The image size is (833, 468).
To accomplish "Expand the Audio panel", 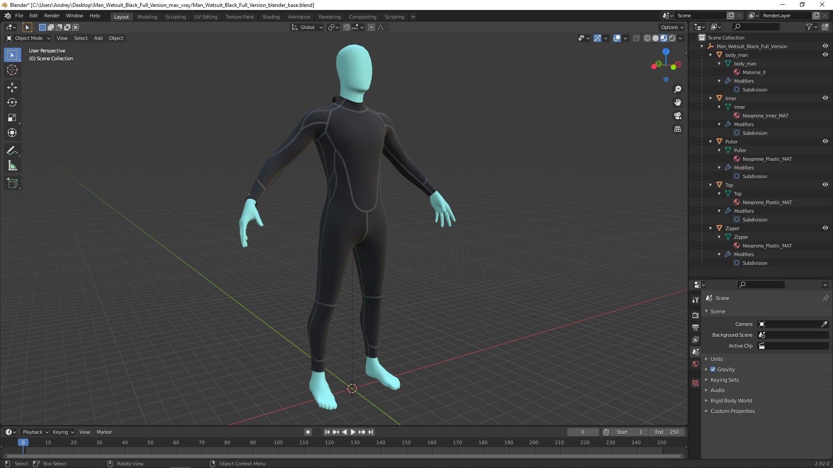I will (717, 390).
